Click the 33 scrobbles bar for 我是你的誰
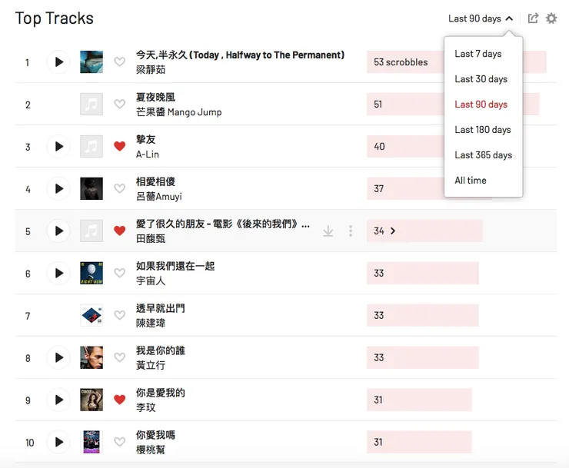The height and width of the screenshot is (468, 569). tap(422, 357)
